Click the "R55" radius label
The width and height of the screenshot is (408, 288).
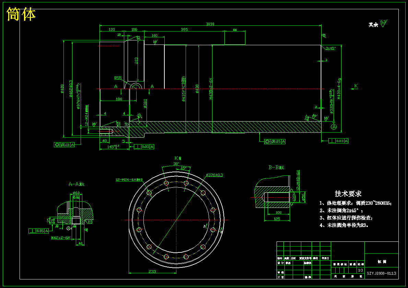[118, 78]
